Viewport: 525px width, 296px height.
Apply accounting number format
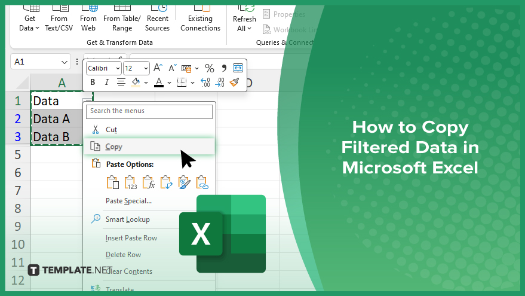[186, 68]
